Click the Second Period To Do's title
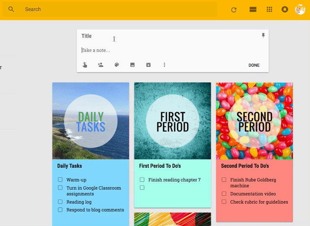310x226 pixels. [x=245, y=166]
